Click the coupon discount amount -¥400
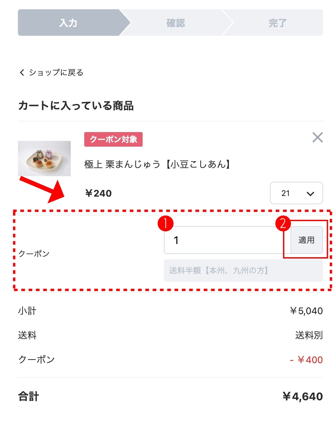The image size is (334, 431). click(x=306, y=360)
